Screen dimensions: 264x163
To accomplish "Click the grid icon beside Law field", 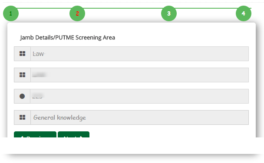I will 23,54.
